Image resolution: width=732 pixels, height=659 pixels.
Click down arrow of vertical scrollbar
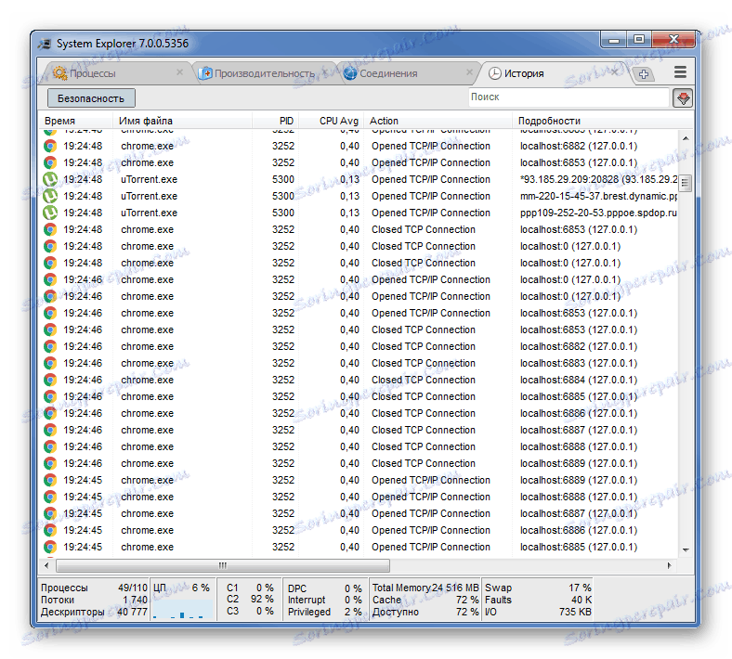click(x=686, y=550)
